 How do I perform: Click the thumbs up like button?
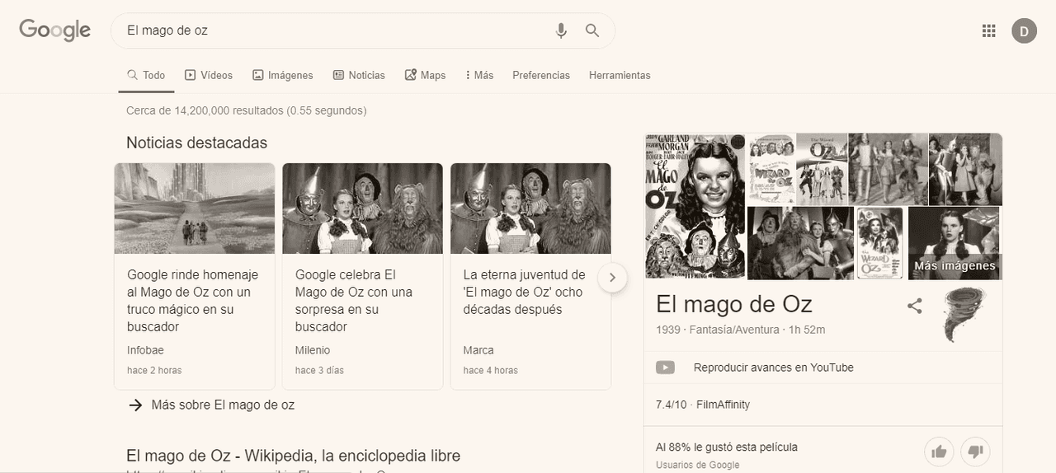[939, 452]
